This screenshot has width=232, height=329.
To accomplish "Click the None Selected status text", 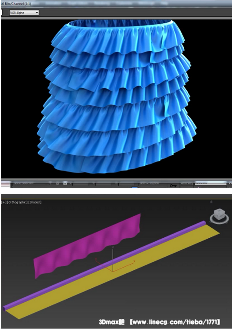I will click(24, 183).
